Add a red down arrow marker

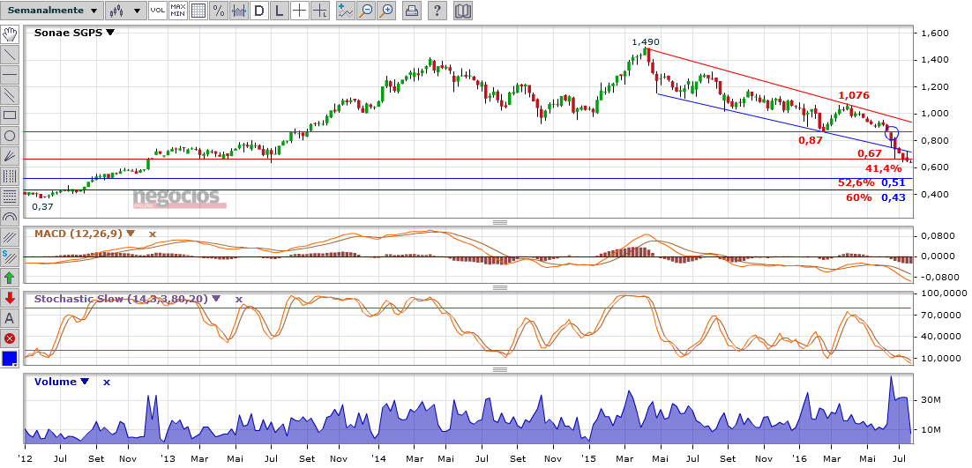11,298
